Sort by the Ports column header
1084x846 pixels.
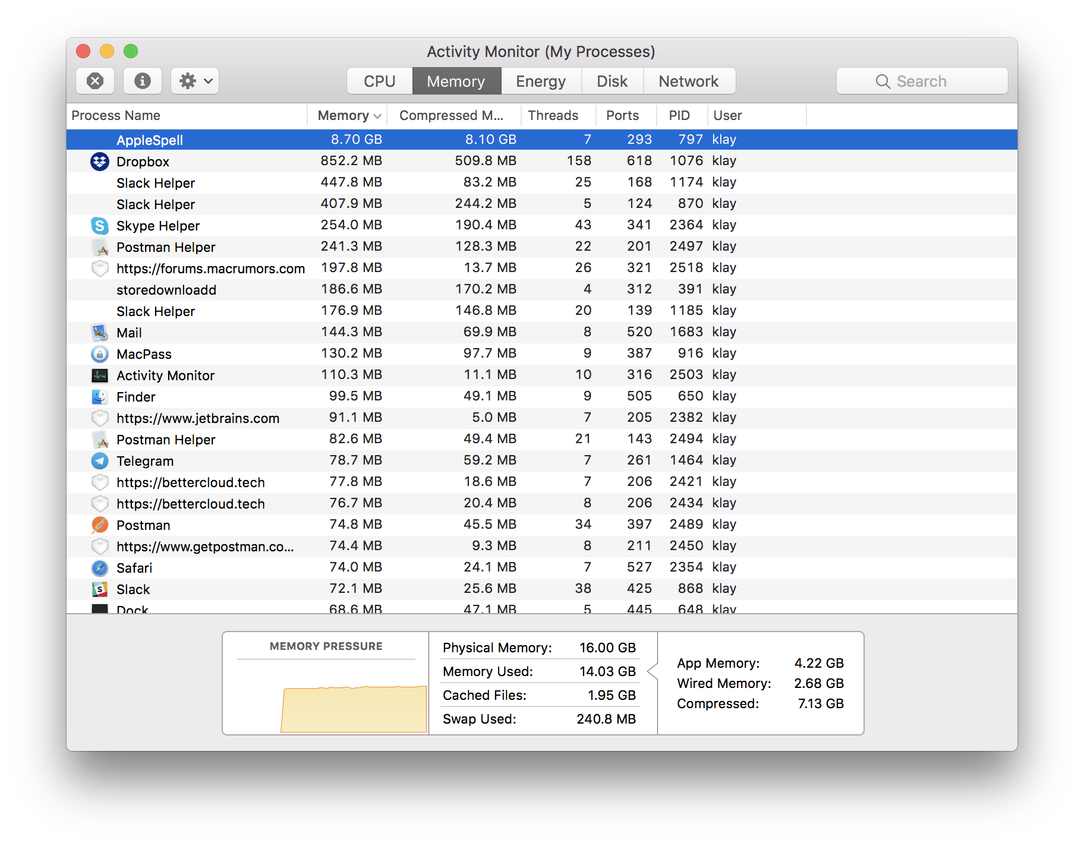point(626,115)
